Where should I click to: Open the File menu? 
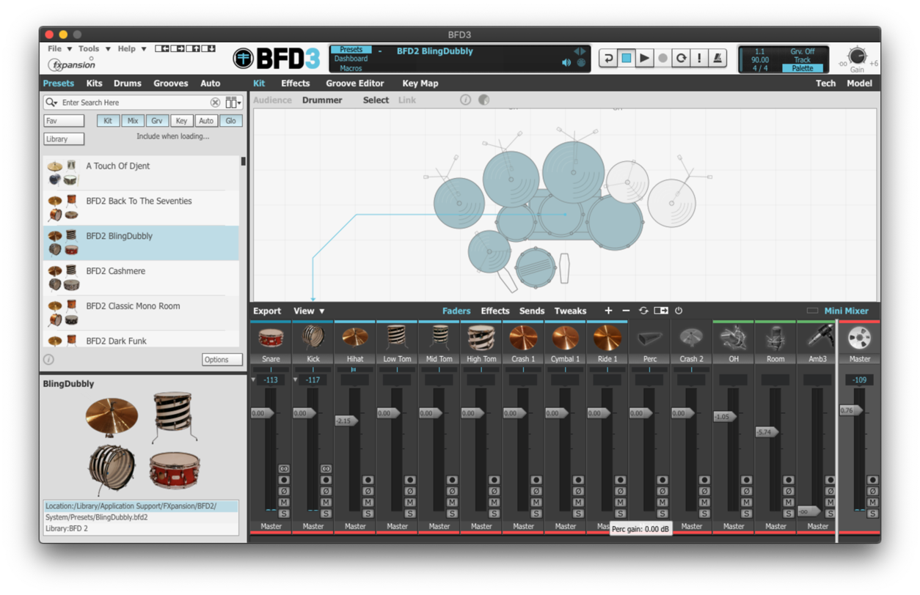tap(60, 49)
